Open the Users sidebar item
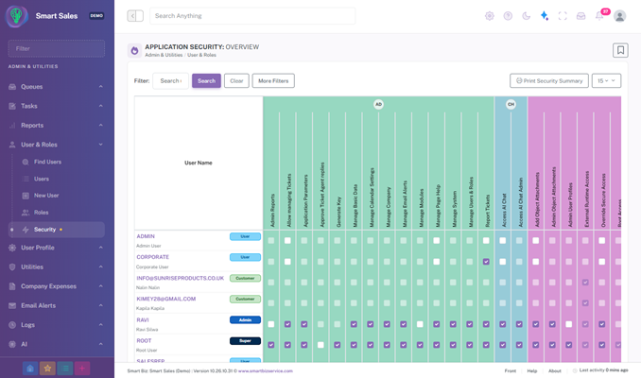 [42, 179]
